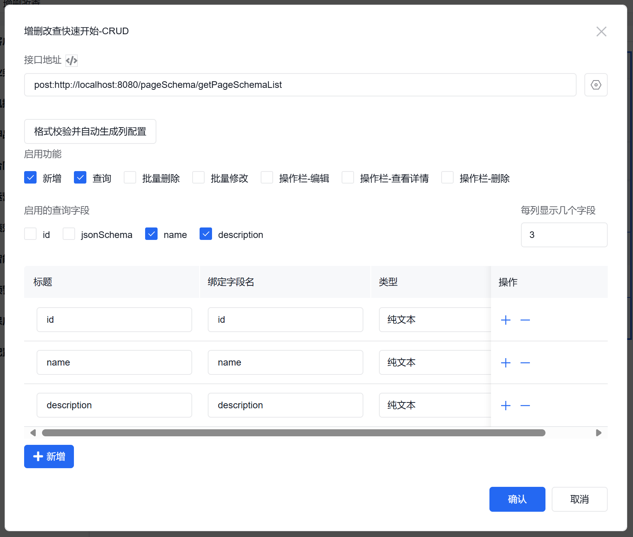Add a row after the id row
This screenshot has height=537, width=633.
[x=505, y=320]
